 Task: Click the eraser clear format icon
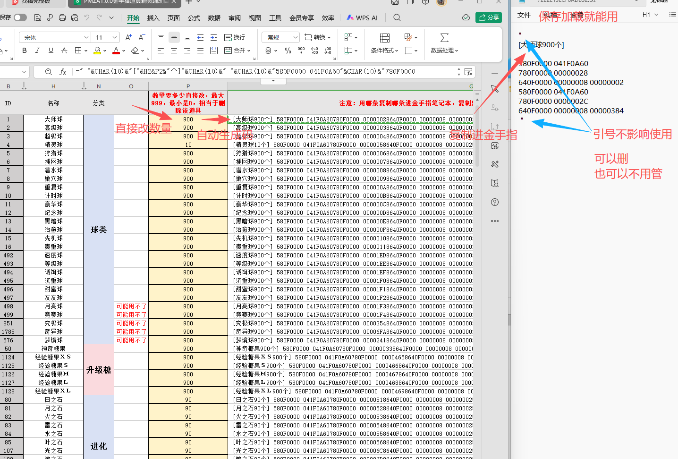[135, 50]
